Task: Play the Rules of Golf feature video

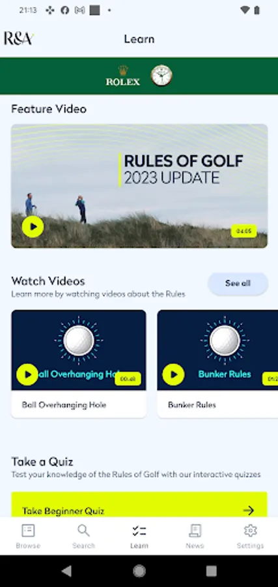Action: pos(33,227)
